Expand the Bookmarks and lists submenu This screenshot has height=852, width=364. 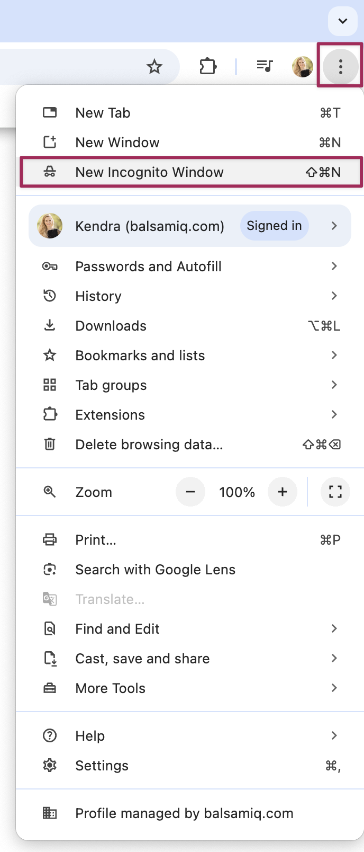click(334, 355)
